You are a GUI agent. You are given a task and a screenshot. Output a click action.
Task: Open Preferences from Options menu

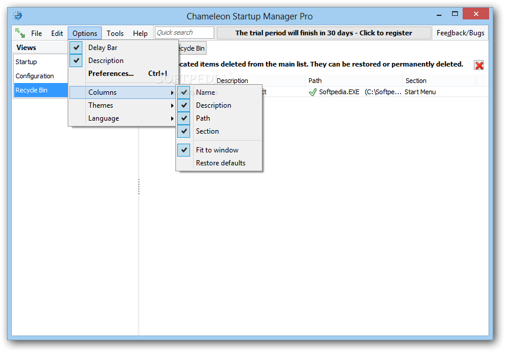[x=122, y=74]
